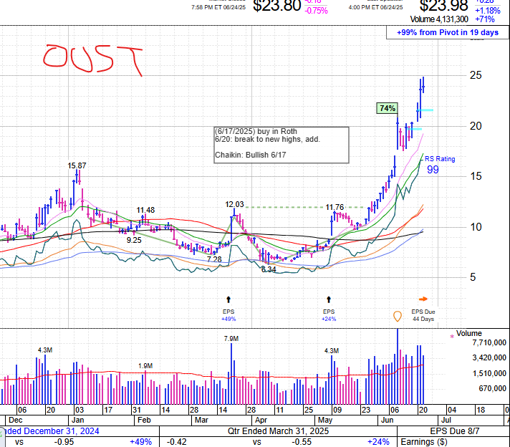The image size is (510, 447).
Task: Click the black EPS arrow marker in March
Action: point(228,299)
